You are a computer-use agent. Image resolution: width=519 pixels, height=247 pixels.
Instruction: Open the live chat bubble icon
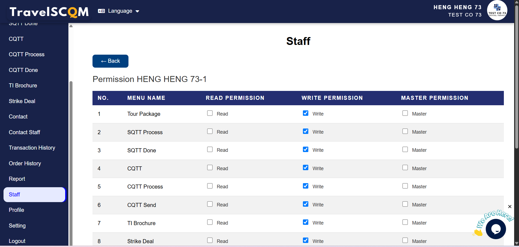pos(495,229)
